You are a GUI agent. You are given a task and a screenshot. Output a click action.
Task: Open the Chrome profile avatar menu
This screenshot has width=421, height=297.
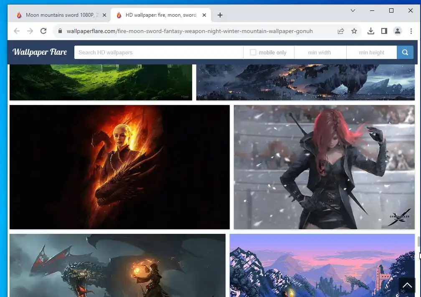[x=398, y=31]
